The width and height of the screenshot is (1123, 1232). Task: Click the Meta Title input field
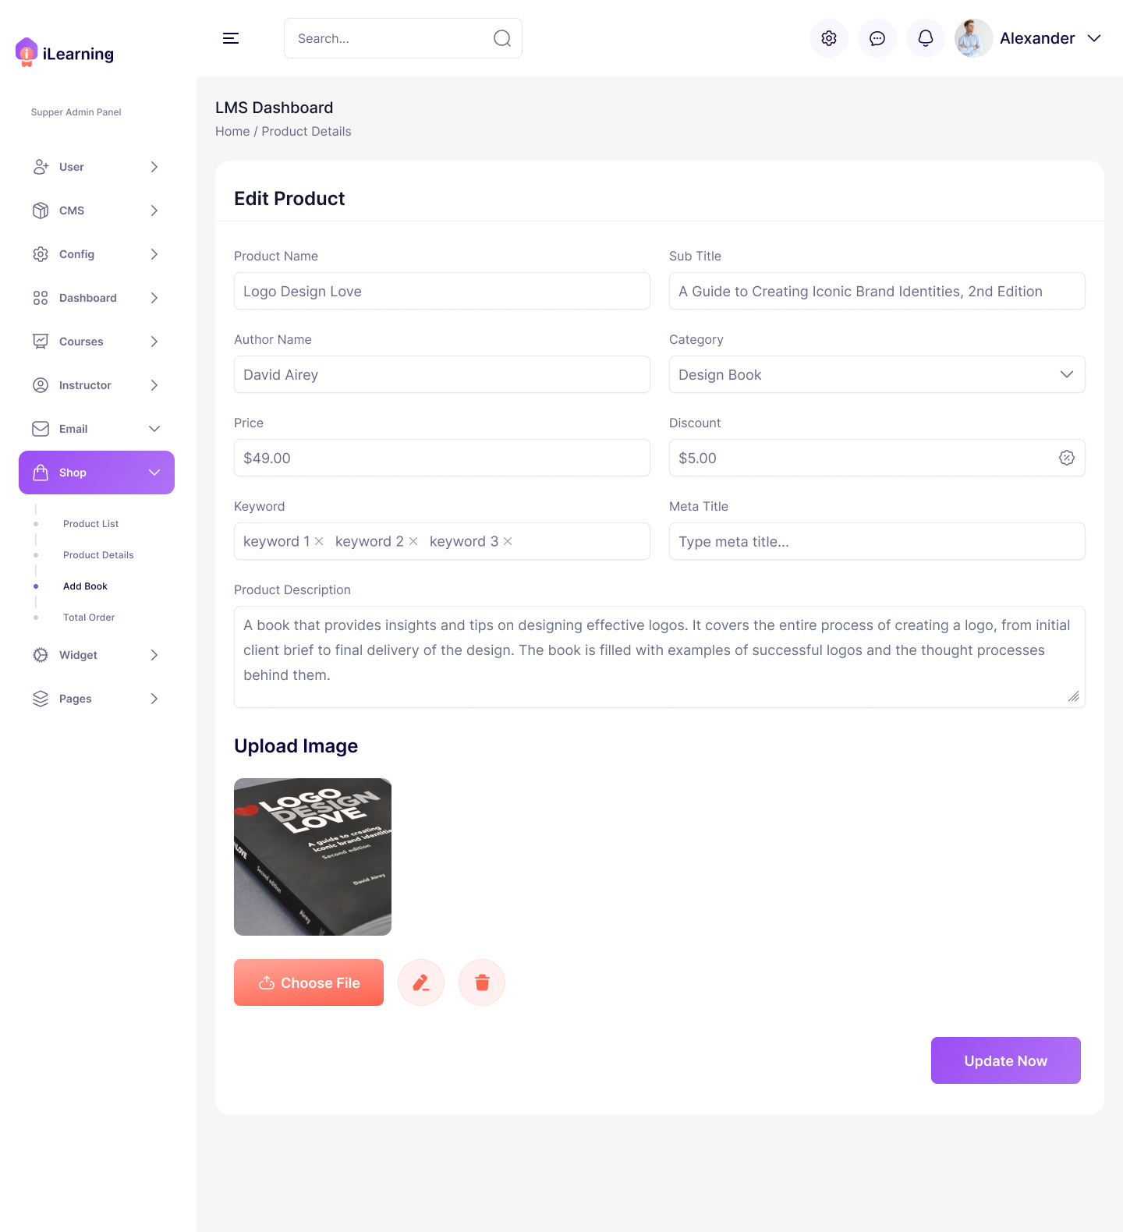pos(877,542)
